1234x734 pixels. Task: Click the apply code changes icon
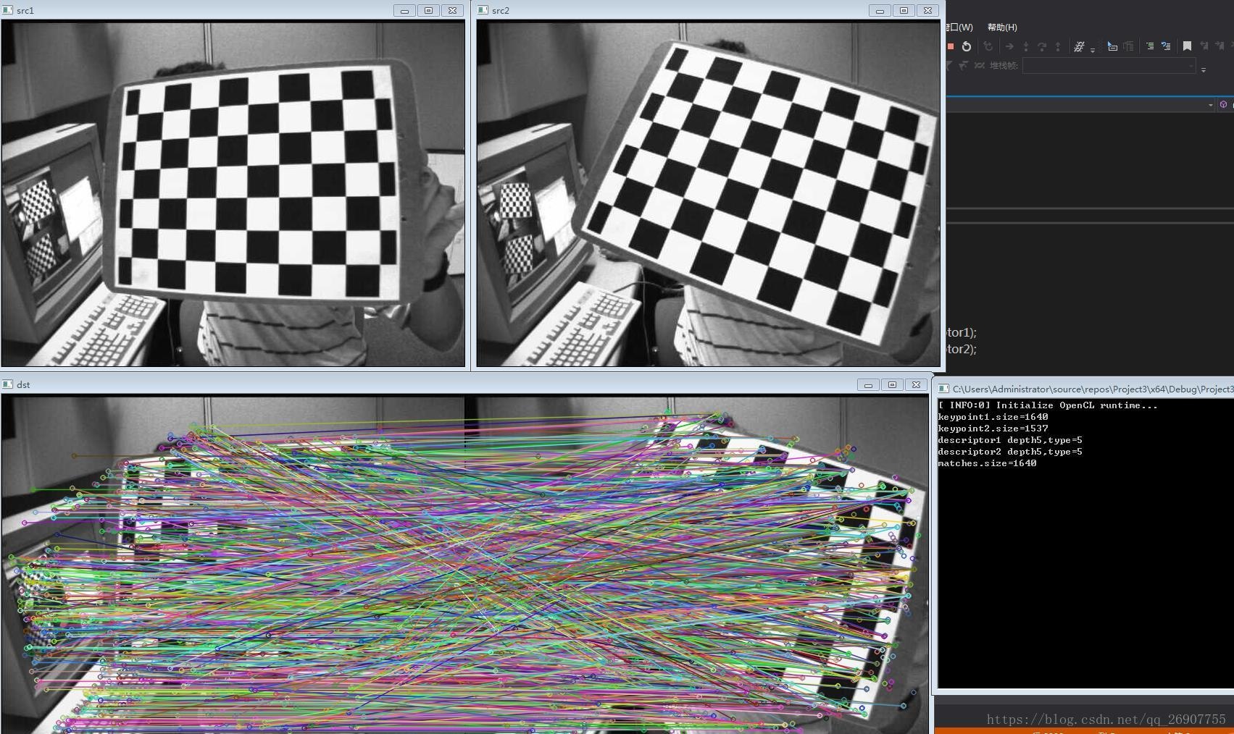pos(987,46)
